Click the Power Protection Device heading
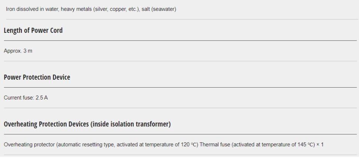359x164 pixels. click(x=37, y=78)
